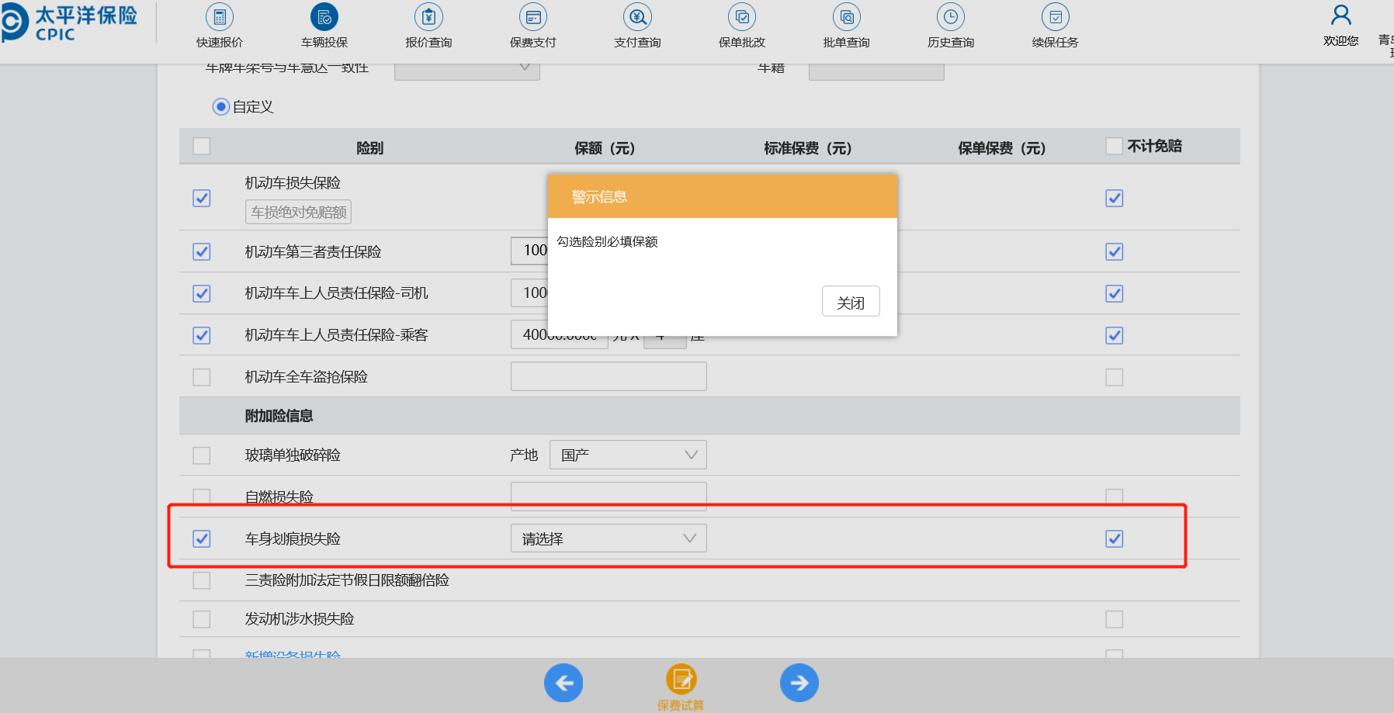Proceed with the blue right arrow
The image size is (1394, 713).
pyautogui.click(x=799, y=683)
